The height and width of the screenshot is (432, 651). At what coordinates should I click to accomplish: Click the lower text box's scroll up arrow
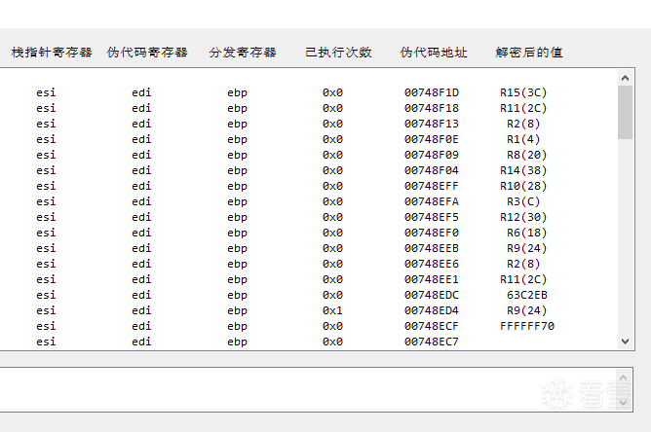[x=623, y=378]
